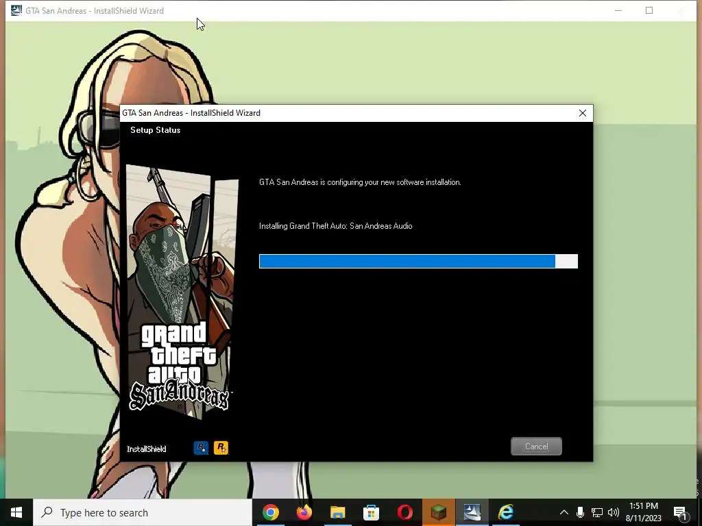Click the taskbar search box
Image resolution: width=702 pixels, height=526 pixels.
143,512
